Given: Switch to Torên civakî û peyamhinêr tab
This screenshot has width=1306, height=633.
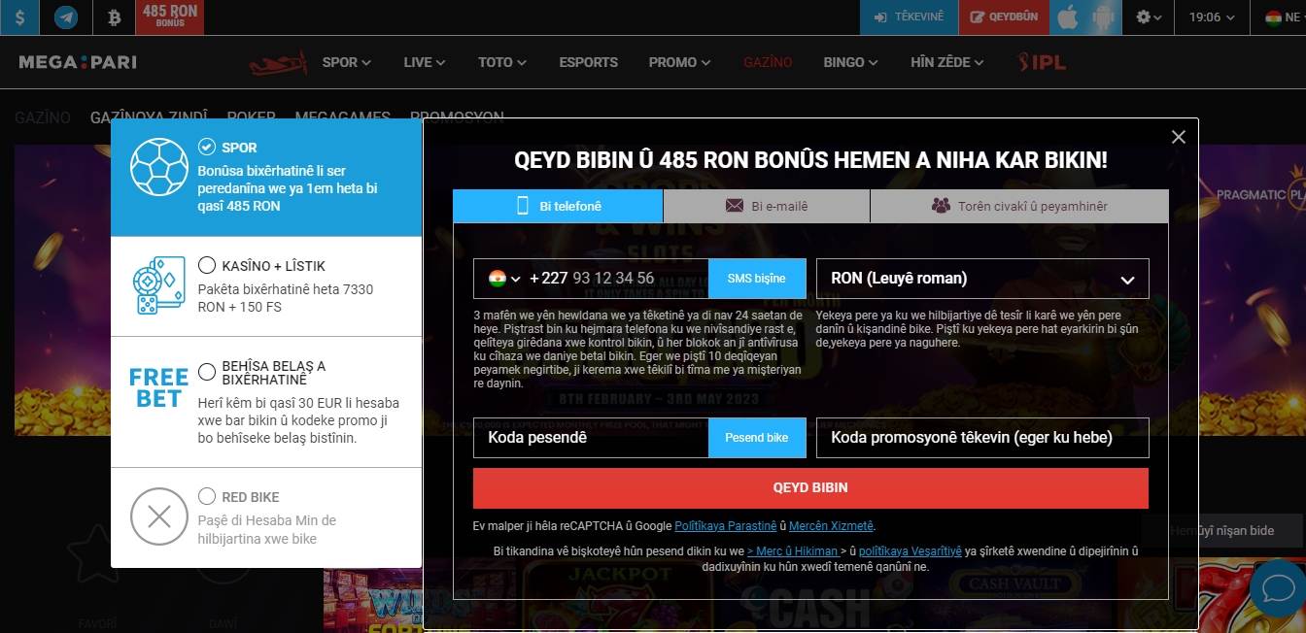Looking at the screenshot, I should click(1019, 206).
